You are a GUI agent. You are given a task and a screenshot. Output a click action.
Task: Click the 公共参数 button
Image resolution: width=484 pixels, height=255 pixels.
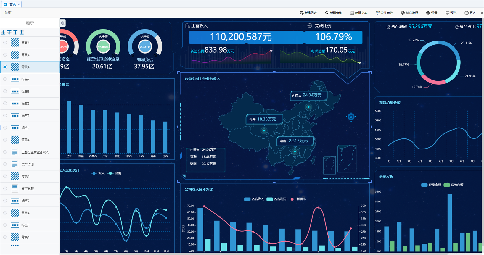384,13
